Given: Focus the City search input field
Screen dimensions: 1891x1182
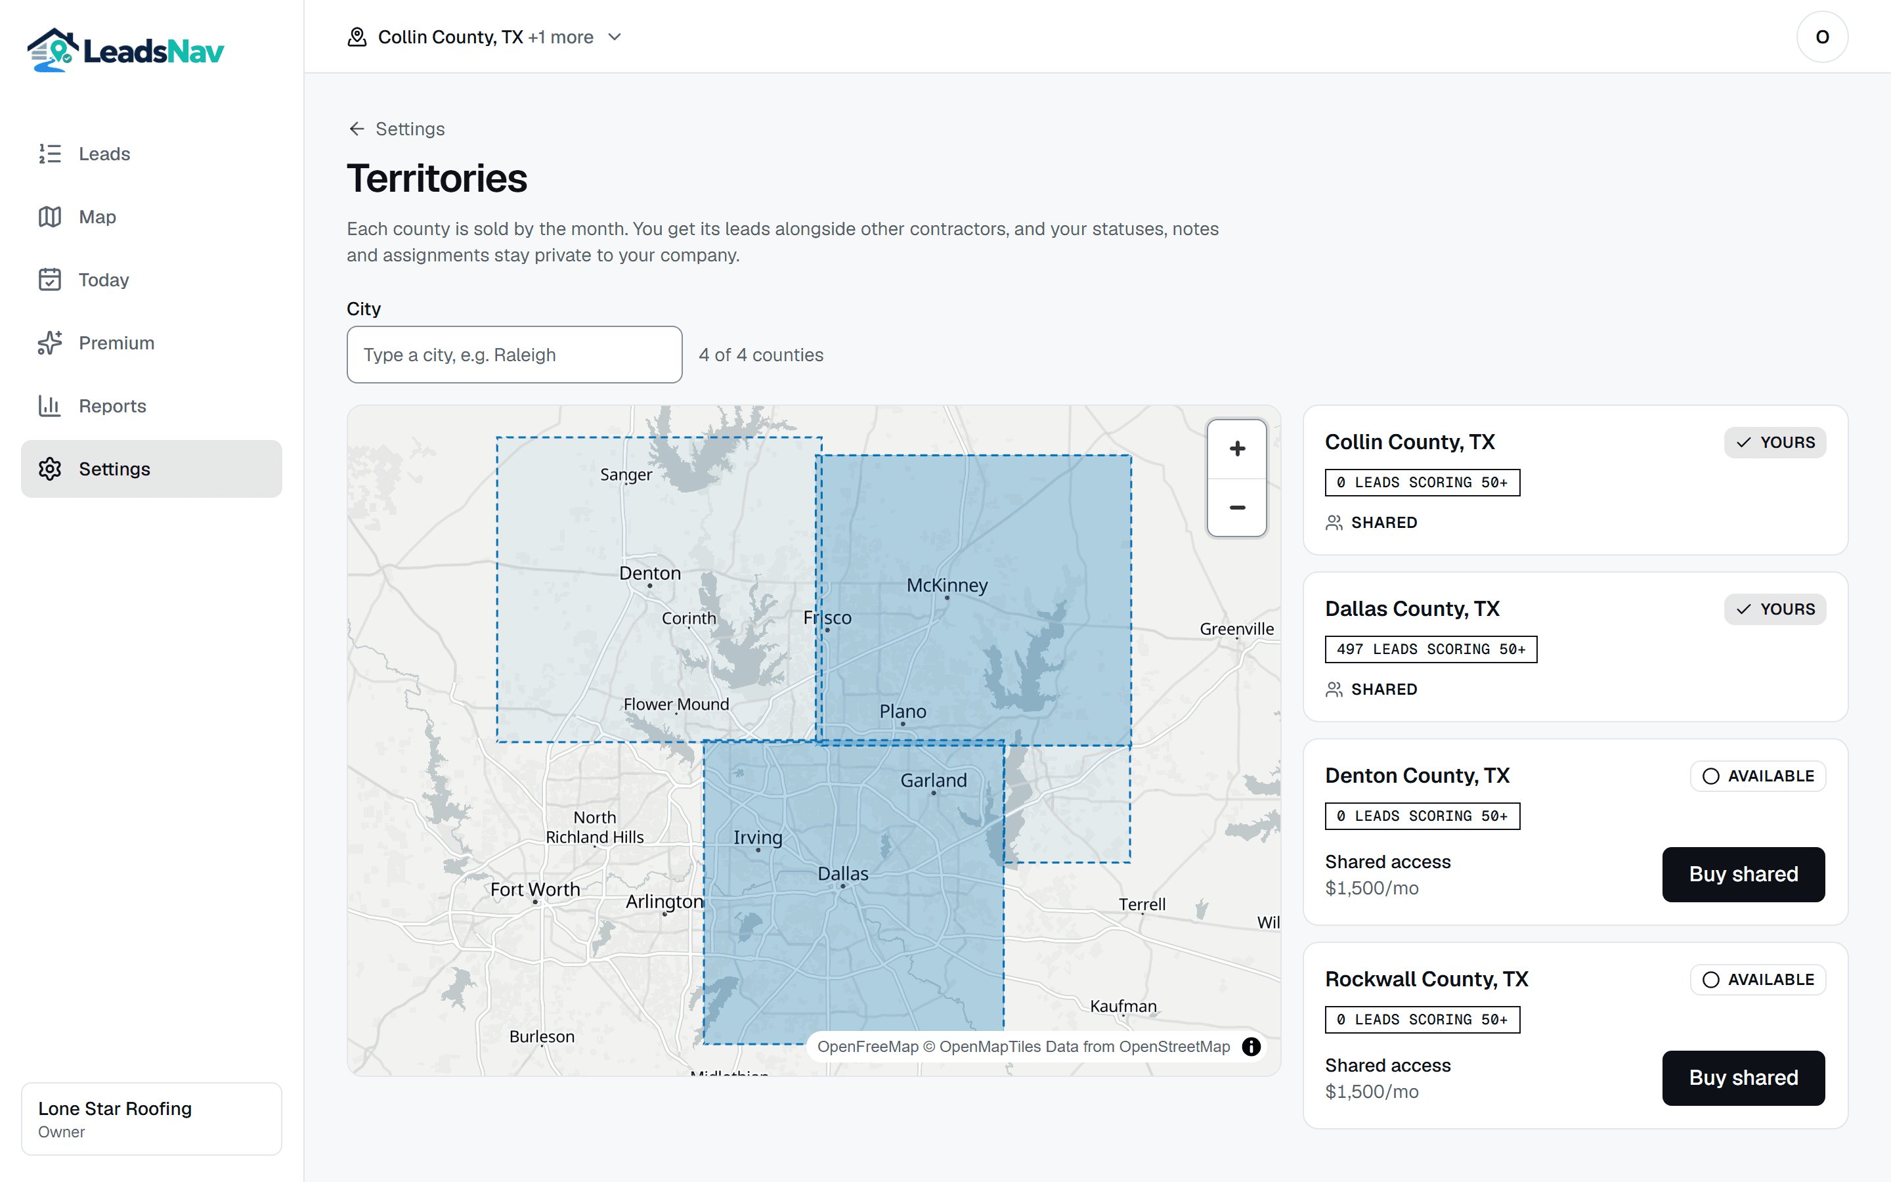Looking at the screenshot, I should coord(514,355).
